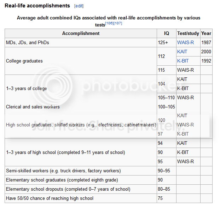This screenshot has height=208, width=220.
Task: Click the Elementary school dropouts row text
Action: click(x=68, y=189)
